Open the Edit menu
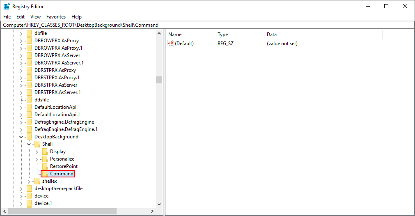The width and height of the screenshot is (415, 216). tap(21, 17)
